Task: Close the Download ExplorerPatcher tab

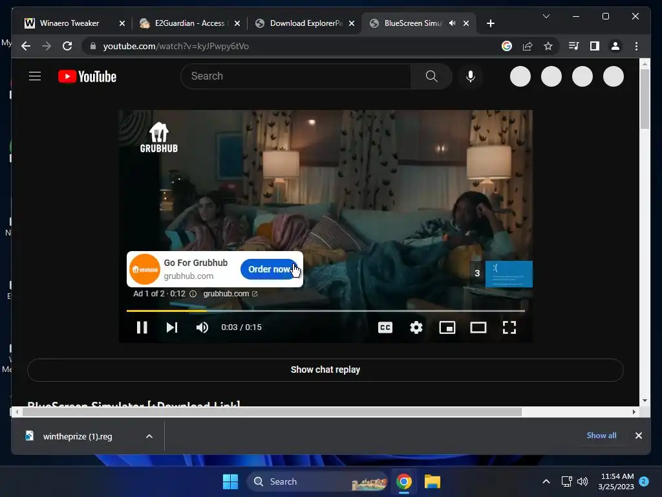Action: point(352,23)
